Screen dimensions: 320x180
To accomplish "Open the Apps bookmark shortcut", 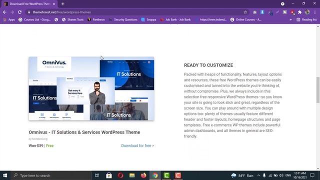I will [x=9, y=19].
